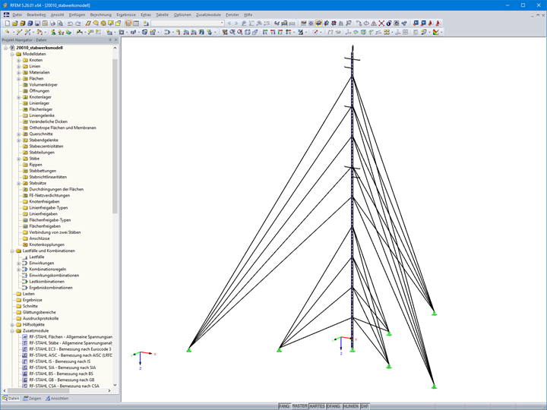The height and width of the screenshot is (410, 547).
Task: Click the new node yellow dot tool
Action: pos(8,32)
